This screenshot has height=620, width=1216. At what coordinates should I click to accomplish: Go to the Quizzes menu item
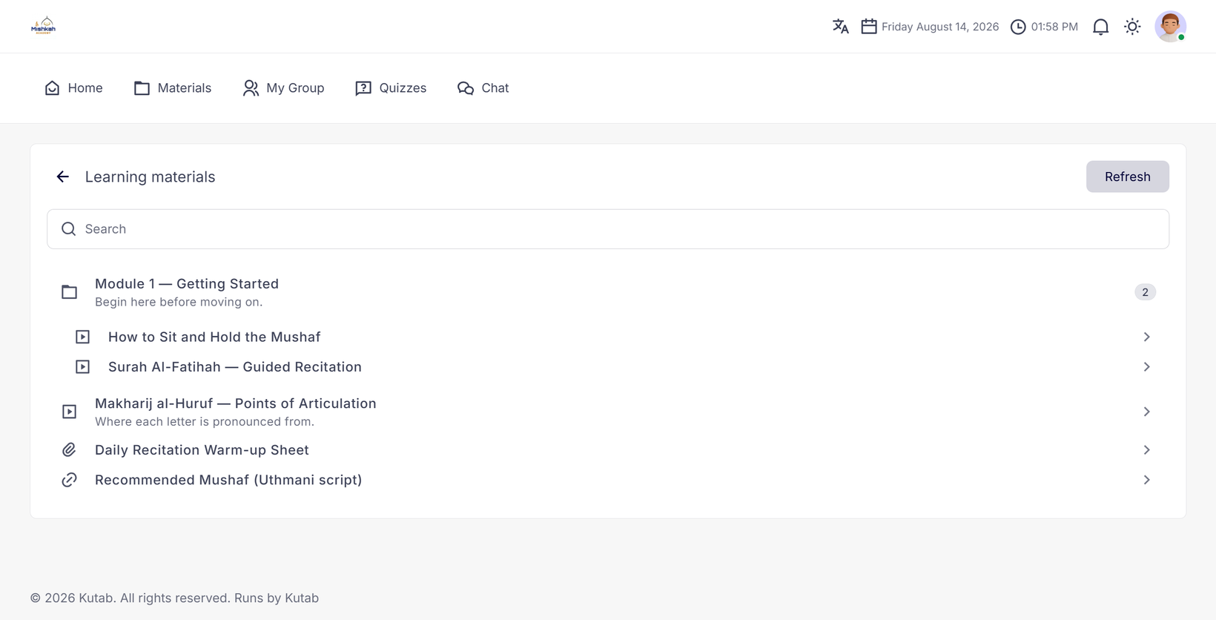coord(391,88)
